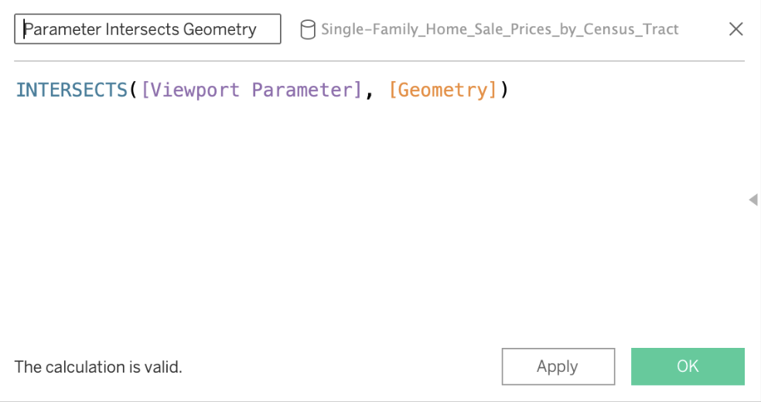Close the calculation editor dialog
Image resolution: width=761 pixels, height=402 pixels.
point(735,29)
